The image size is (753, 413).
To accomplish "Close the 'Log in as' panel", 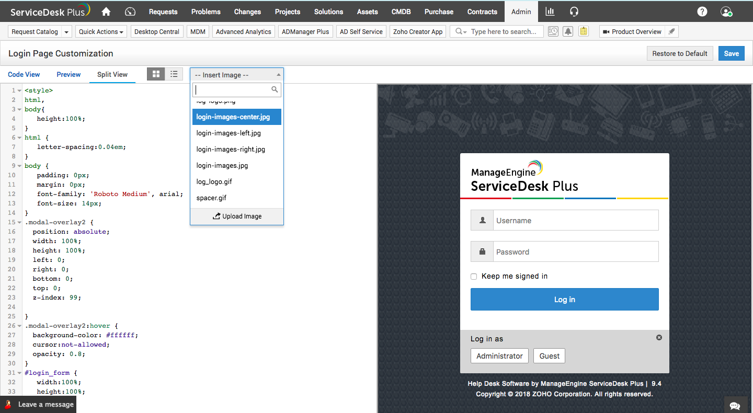I will coord(659,338).
